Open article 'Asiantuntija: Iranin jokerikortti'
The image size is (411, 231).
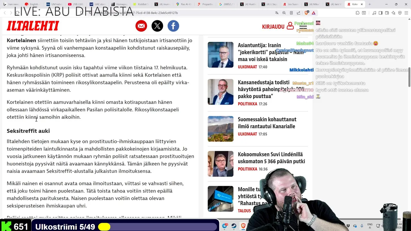[x=271, y=52]
